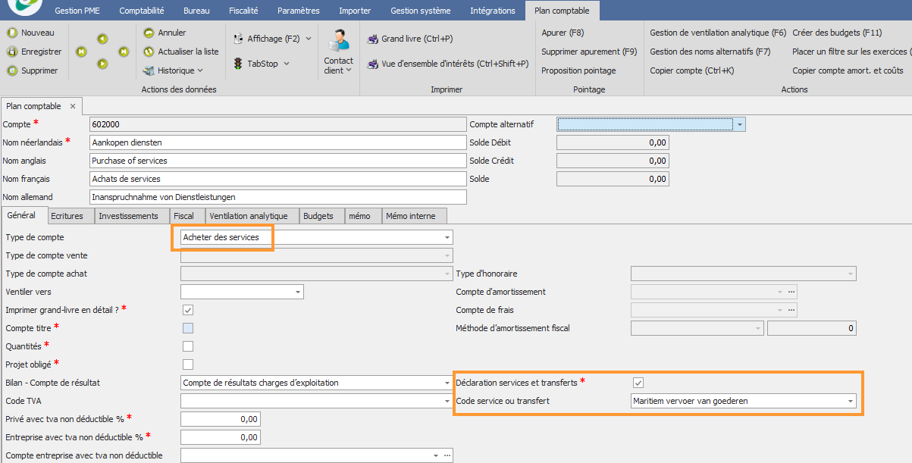
Task: Refresh with Actualiser la liste icon
Action: coord(149,52)
